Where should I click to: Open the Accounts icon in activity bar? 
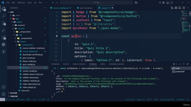coord(4,87)
